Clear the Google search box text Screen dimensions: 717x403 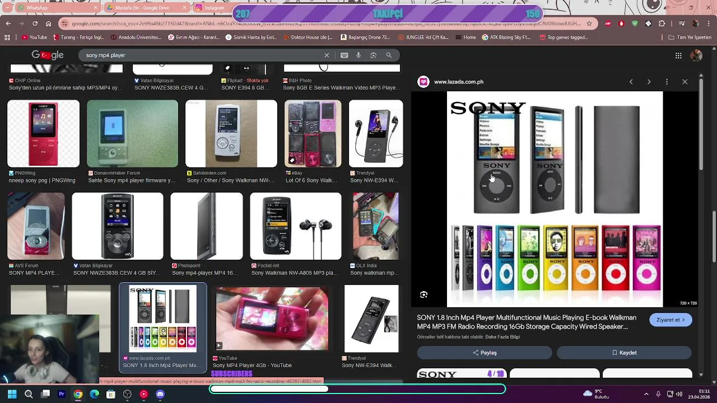[x=327, y=55]
